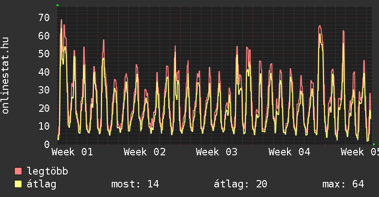Select the átlag legend label
The height and width of the screenshot is (197, 379).
coord(41,184)
